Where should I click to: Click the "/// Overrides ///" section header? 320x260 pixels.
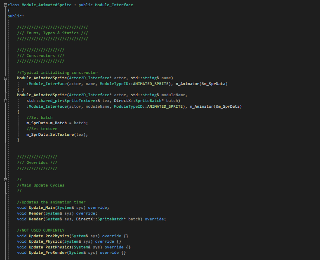37,163
